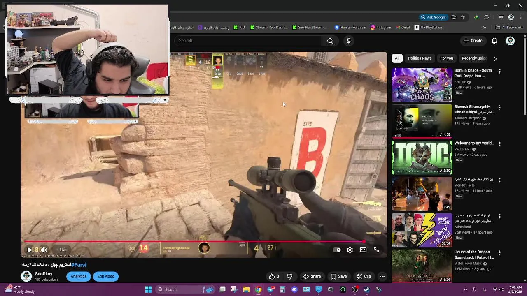The width and height of the screenshot is (527, 296).
Task: Open Steam from the taskbar
Action: [x=367, y=289]
